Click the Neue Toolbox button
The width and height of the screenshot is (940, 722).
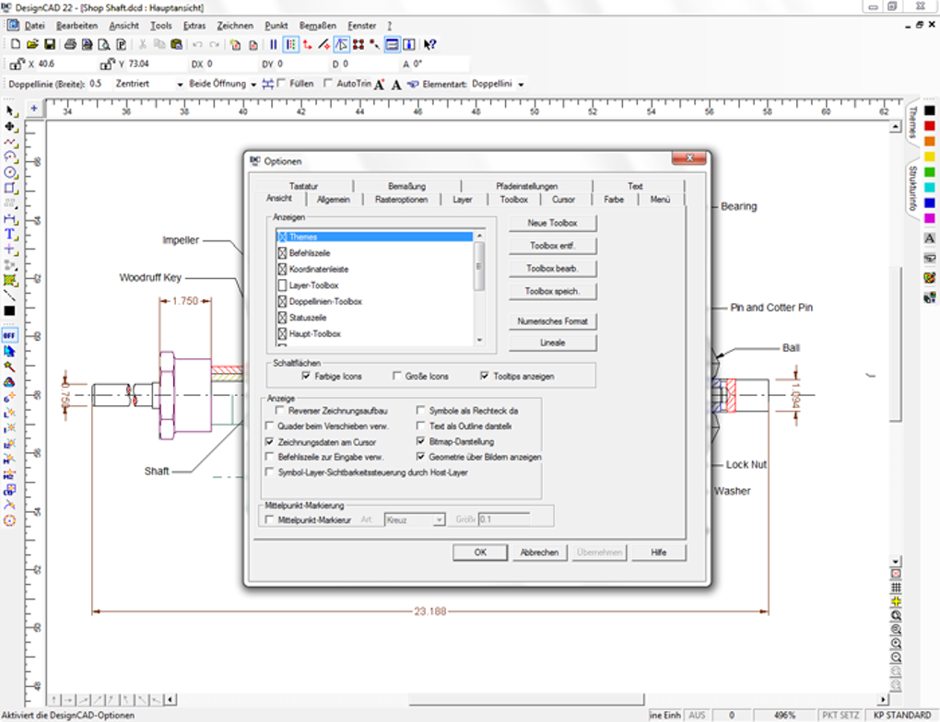click(551, 223)
